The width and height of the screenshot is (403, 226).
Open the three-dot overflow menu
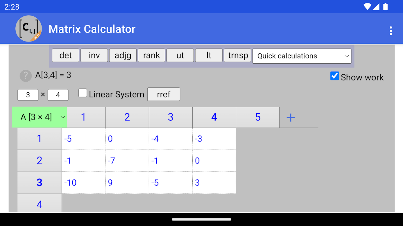(x=391, y=31)
